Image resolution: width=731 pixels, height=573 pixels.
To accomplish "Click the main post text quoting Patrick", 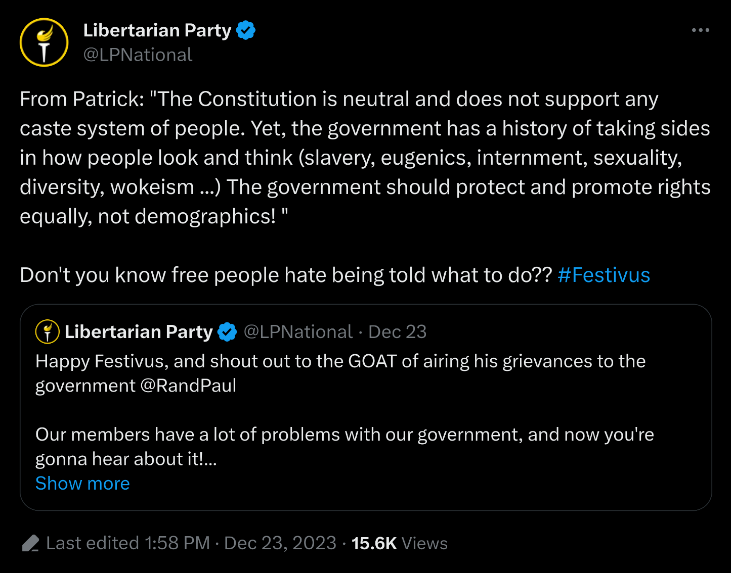I will pos(364,158).
